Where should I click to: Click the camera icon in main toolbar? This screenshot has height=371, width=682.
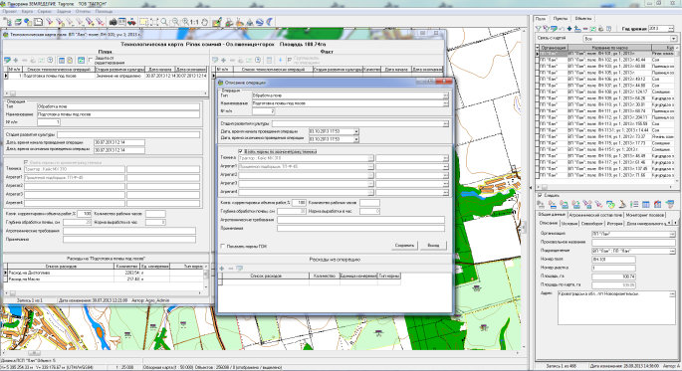pos(113,22)
